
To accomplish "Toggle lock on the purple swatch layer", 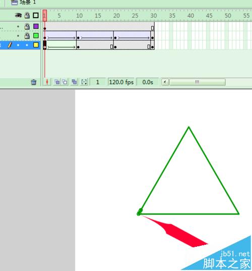I will (x=27, y=26).
